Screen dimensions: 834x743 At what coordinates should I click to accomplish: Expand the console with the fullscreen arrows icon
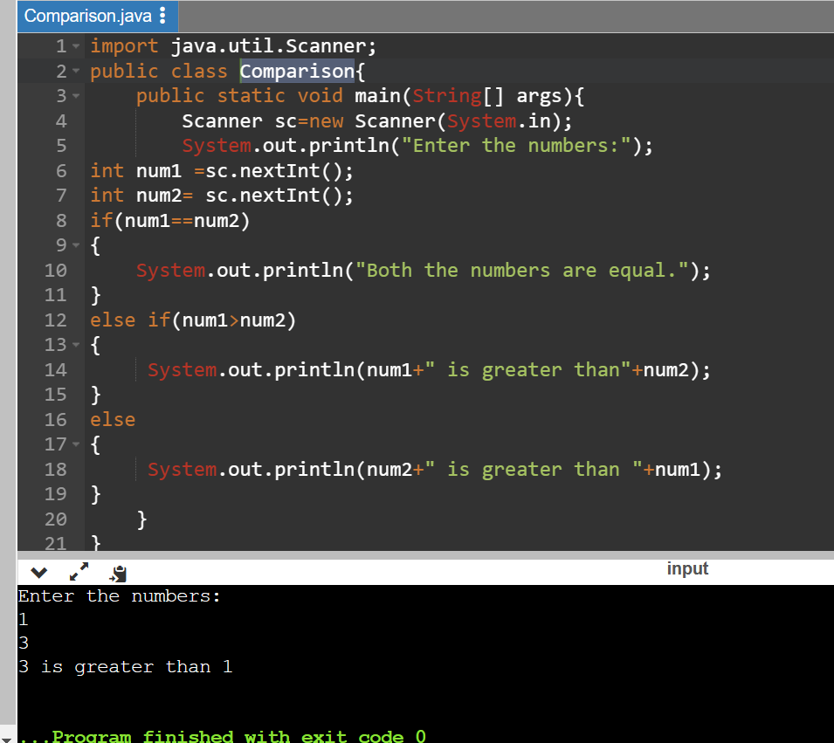click(78, 572)
